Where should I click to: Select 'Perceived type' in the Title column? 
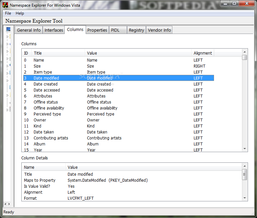[x=47, y=114]
